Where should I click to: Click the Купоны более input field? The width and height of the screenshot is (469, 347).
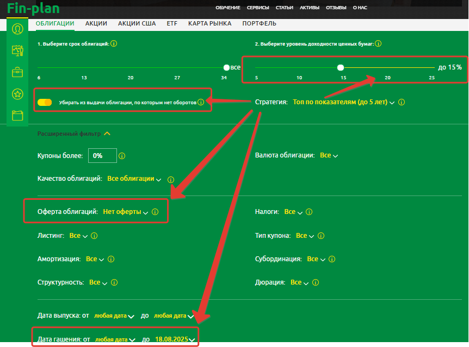coord(102,156)
